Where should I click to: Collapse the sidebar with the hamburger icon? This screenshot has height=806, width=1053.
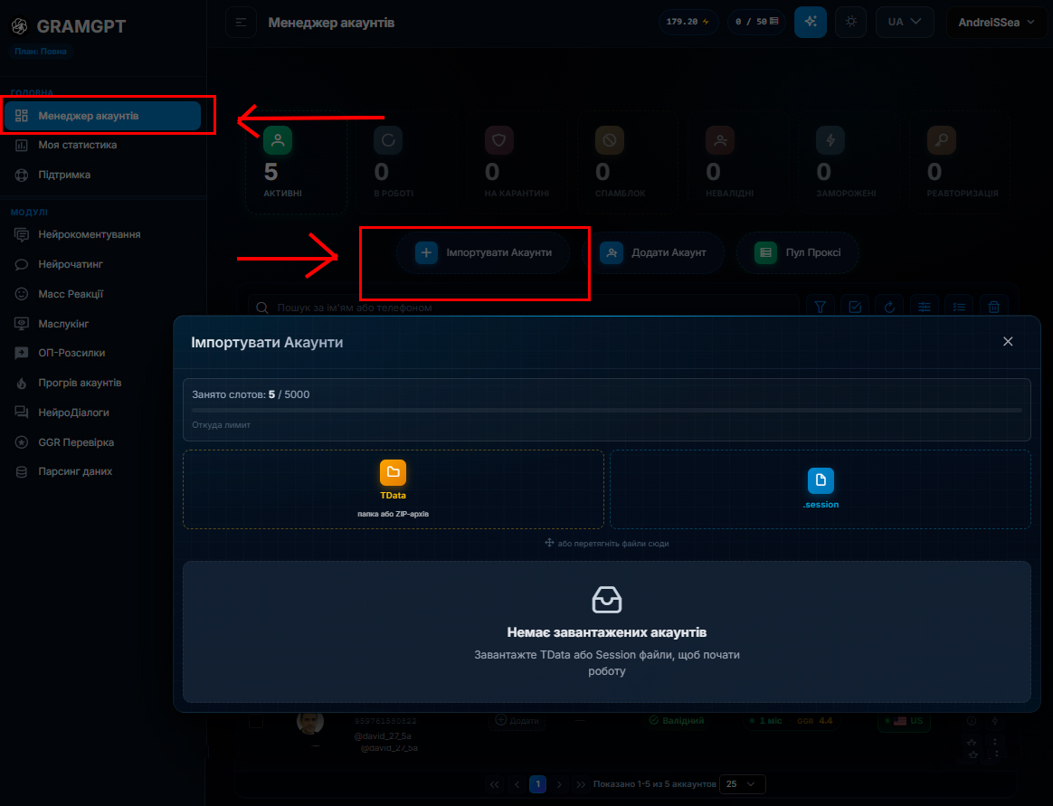tap(242, 23)
